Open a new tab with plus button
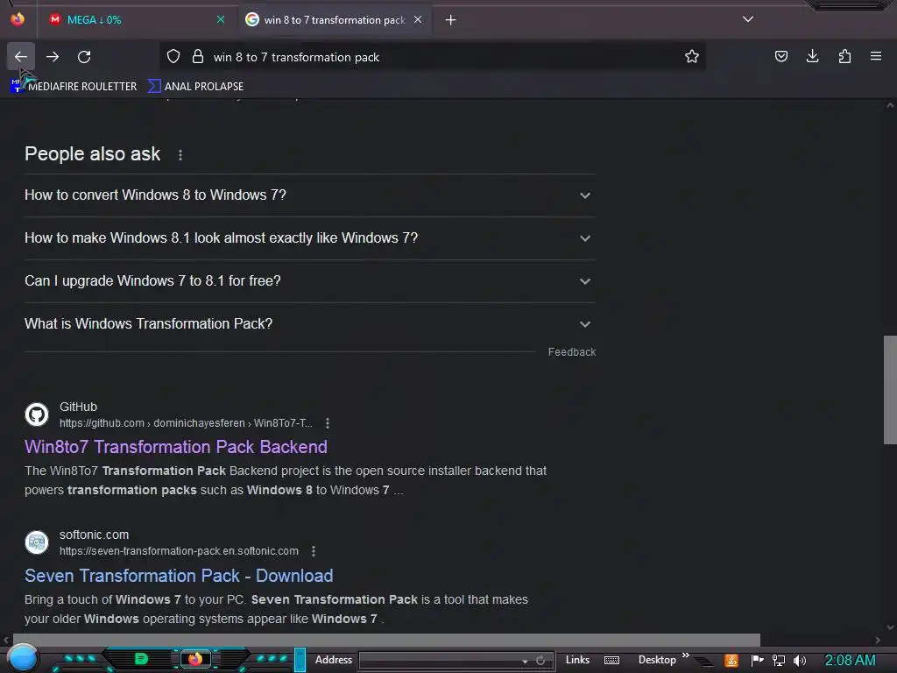 pos(451,20)
